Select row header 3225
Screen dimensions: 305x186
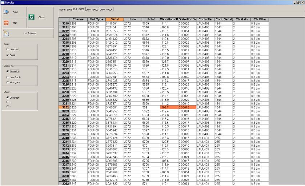click(64, 81)
